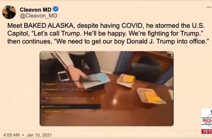Open the Cleavon MD display name link
The height and width of the screenshot is (139, 212).
pyautogui.click(x=35, y=10)
